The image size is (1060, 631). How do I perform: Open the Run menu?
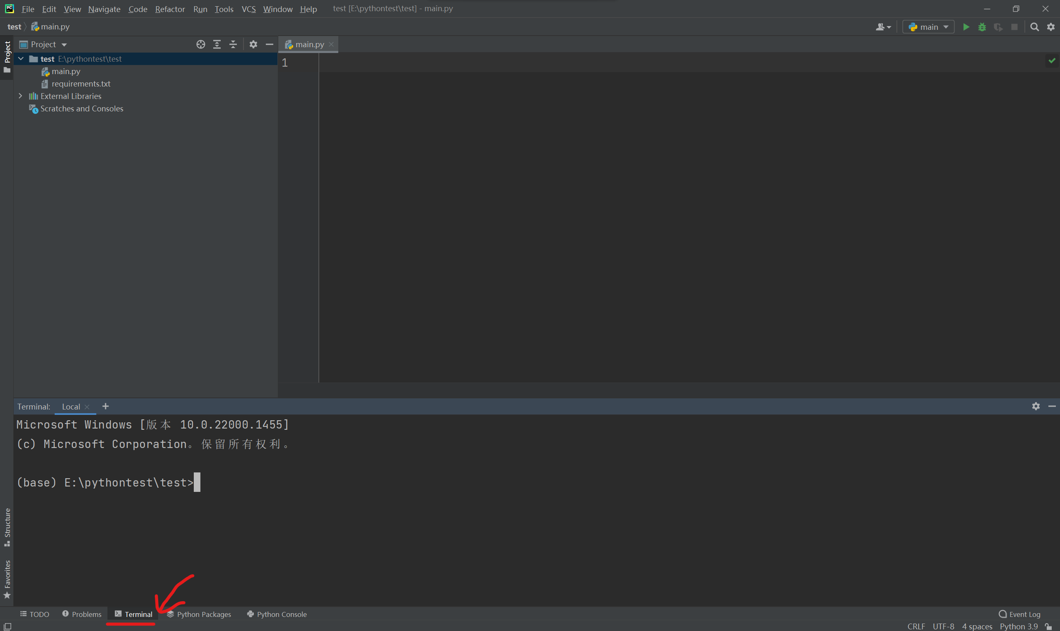[200, 9]
